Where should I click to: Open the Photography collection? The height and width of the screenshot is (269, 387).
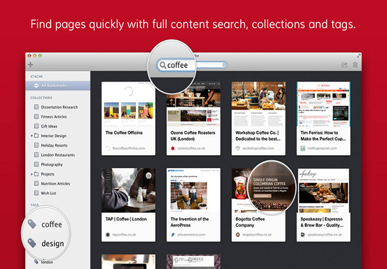coord(52,164)
